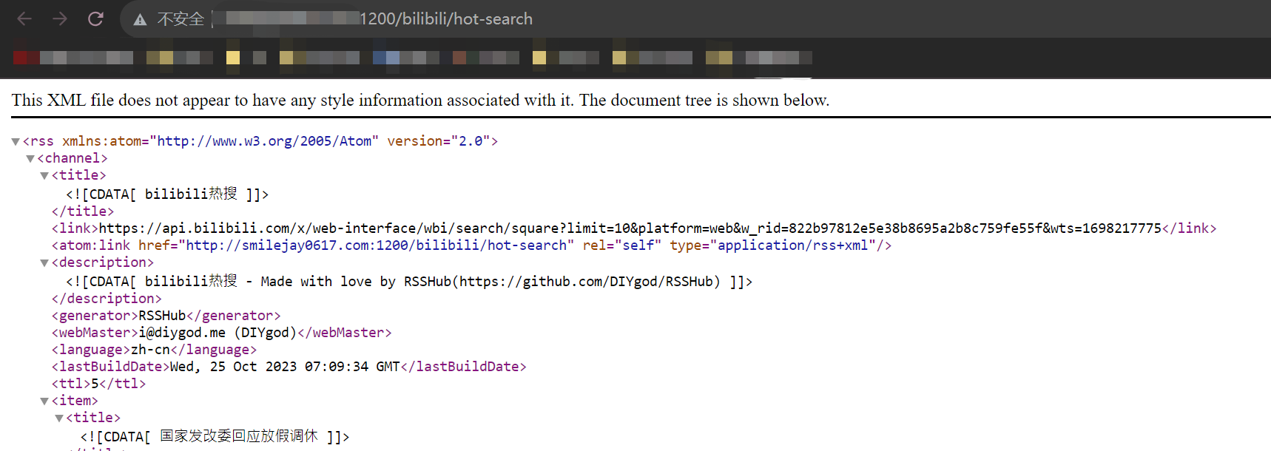The width and height of the screenshot is (1271, 451).
Task: Select the version="2.0" attribute
Action: 439,141
